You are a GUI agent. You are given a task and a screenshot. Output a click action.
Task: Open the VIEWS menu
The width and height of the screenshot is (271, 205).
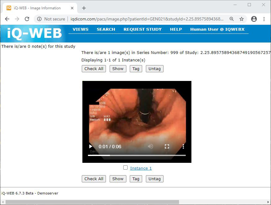(x=81, y=29)
